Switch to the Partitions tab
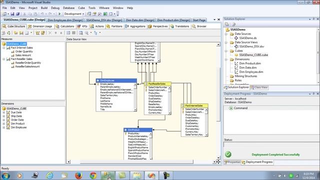Screen dimensions: 320x180 [114, 26]
